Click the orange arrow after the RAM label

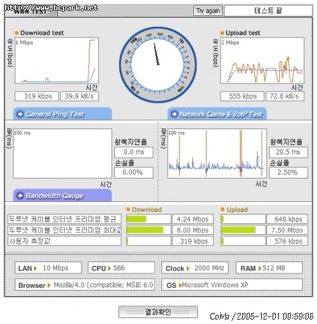[260, 268]
